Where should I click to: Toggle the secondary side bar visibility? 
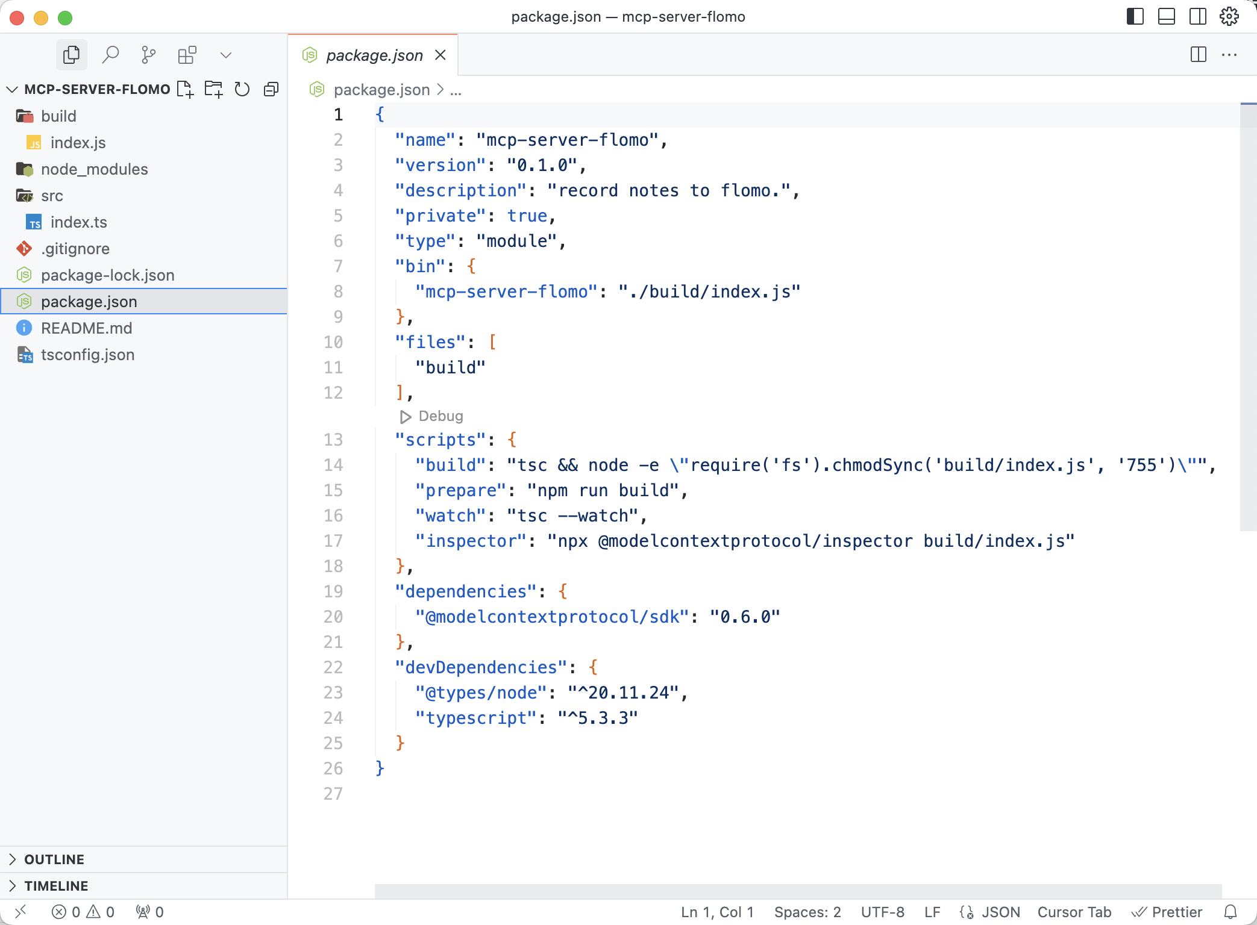(1198, 16)
